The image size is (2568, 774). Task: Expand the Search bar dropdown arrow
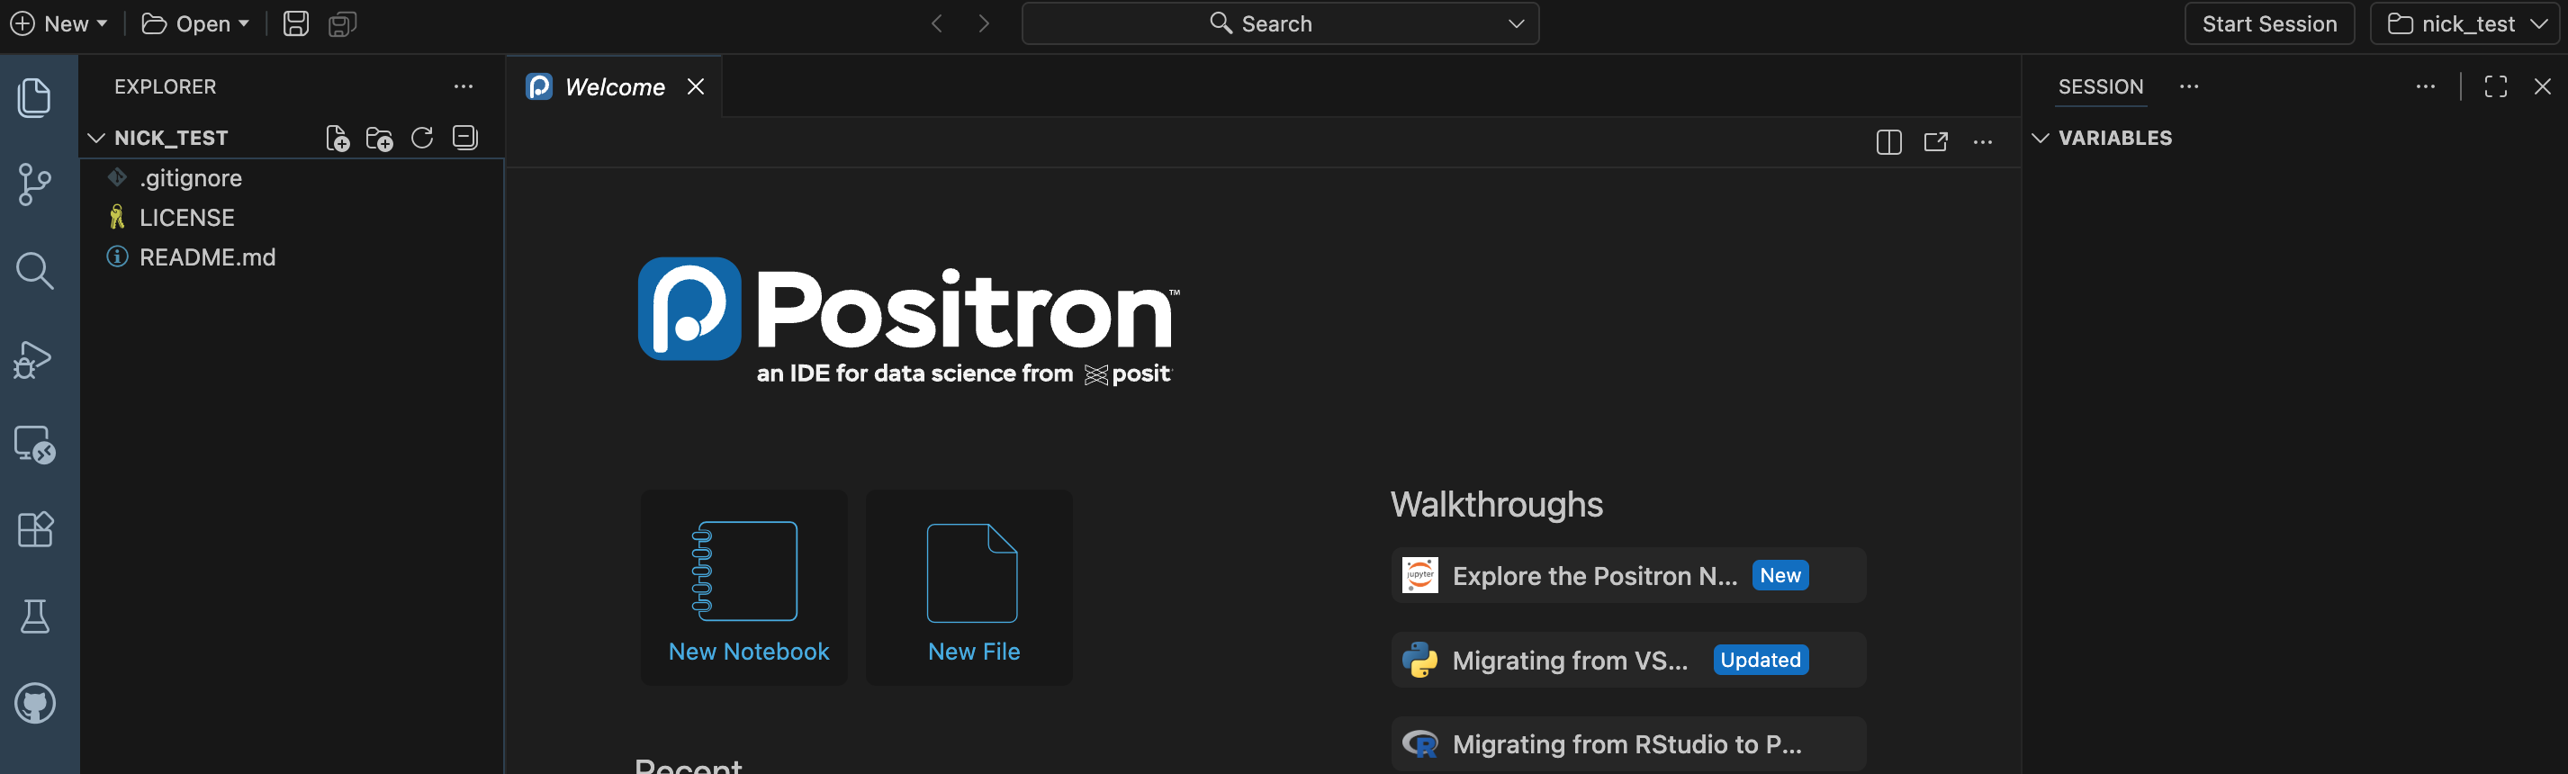(x=1517, y=24)
